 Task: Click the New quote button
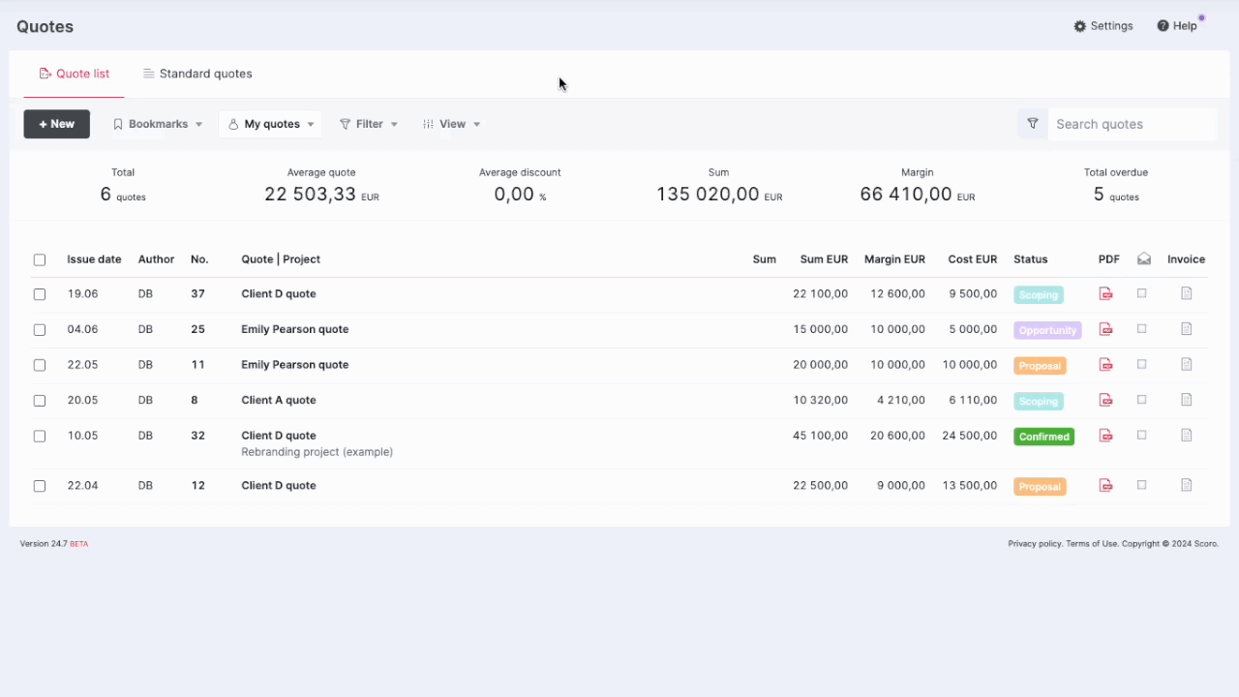click(x=57, y=124)
